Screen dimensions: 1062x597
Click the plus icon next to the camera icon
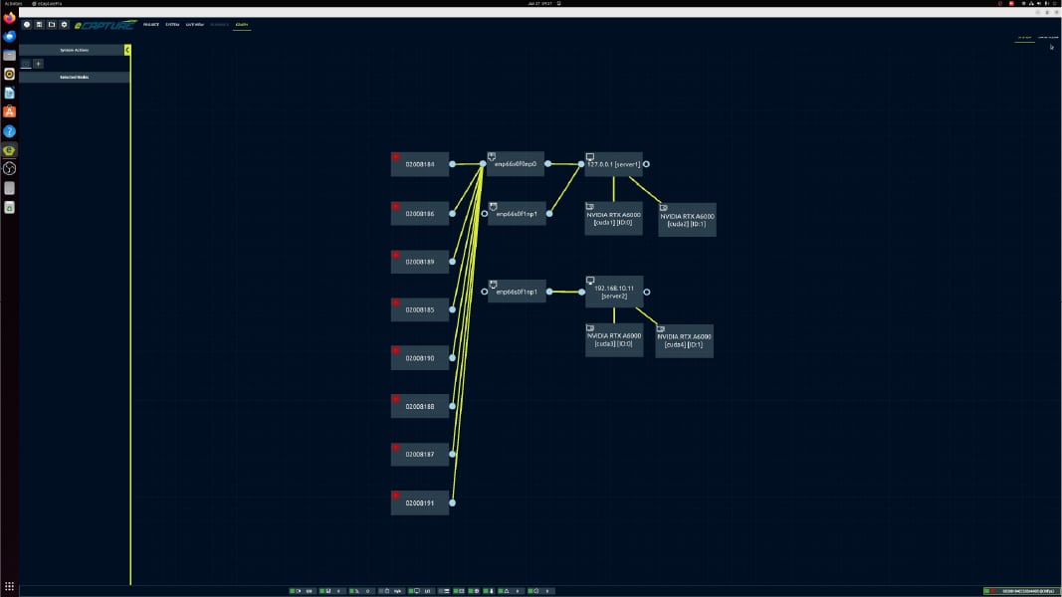pyautogui.click(x=38, y=64)
